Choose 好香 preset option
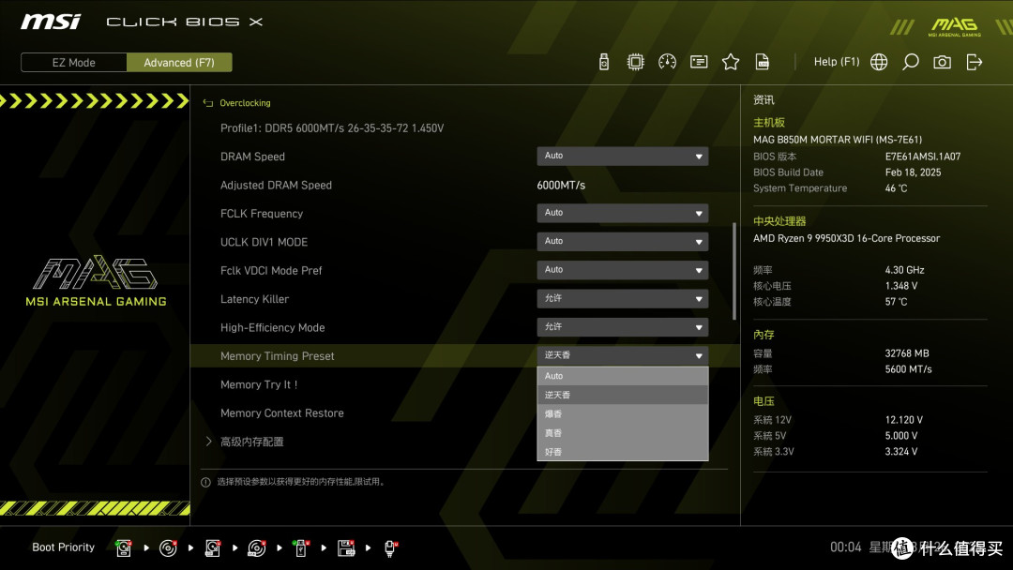Viewport: 1013px width, 570px height. 622,452
